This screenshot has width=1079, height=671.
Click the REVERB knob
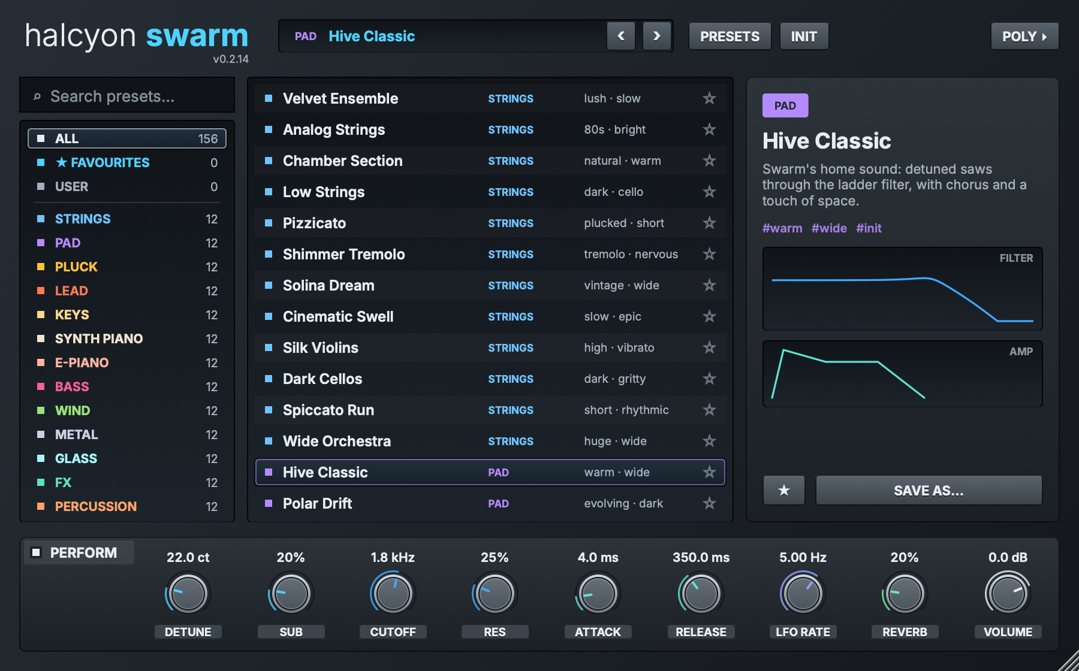point(905,594)
